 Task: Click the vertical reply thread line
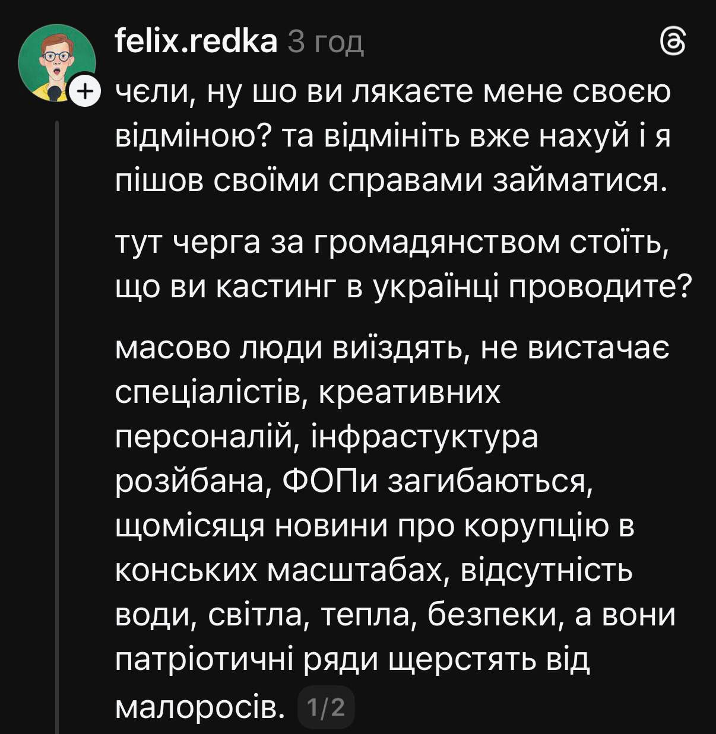pos(58,415)
